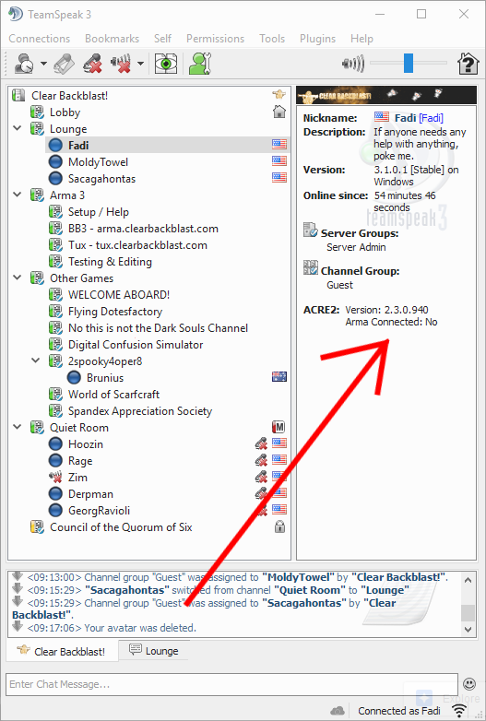Open the Help menu
This screenshot has width=486, height=721.
(362, 39)
